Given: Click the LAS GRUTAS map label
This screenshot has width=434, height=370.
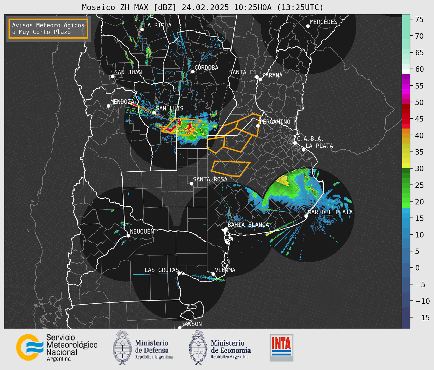Looking at the screenshot, I should pyautogui.click(x=162, y=270).
